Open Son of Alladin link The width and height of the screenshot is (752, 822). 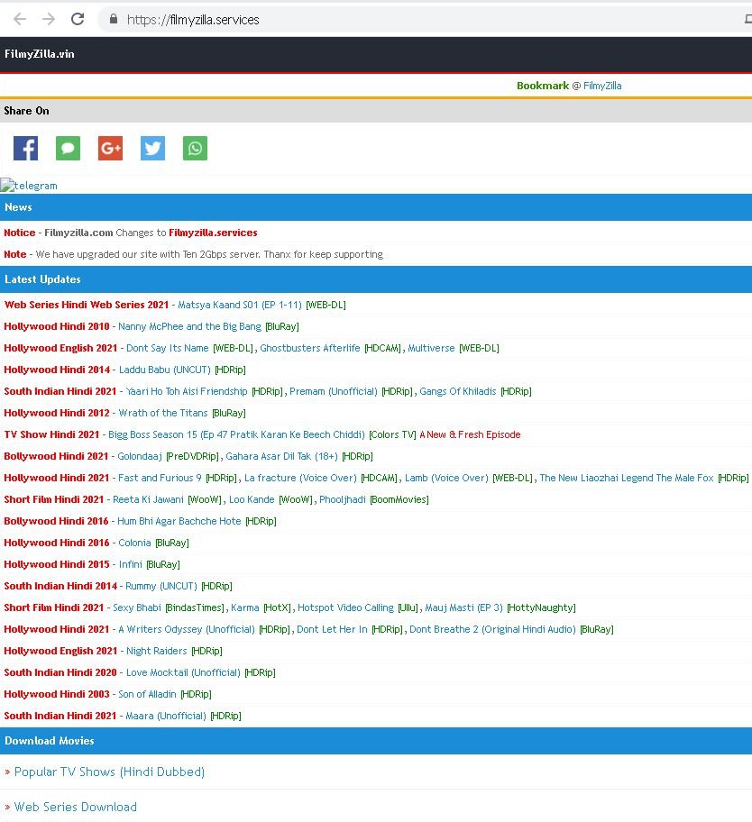click(147, 694)
